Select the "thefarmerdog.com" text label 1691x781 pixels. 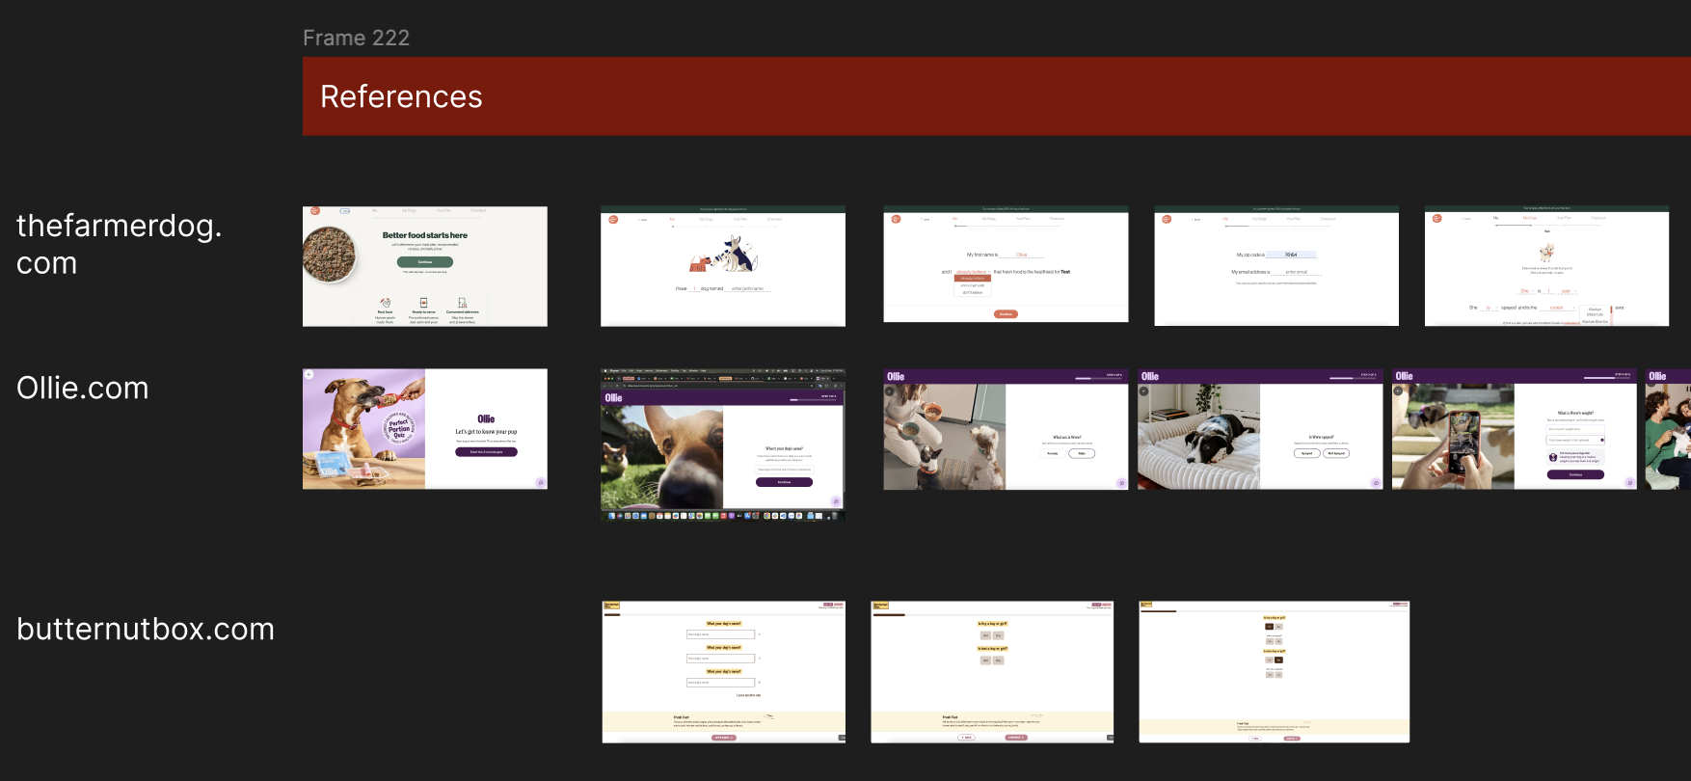120,244
